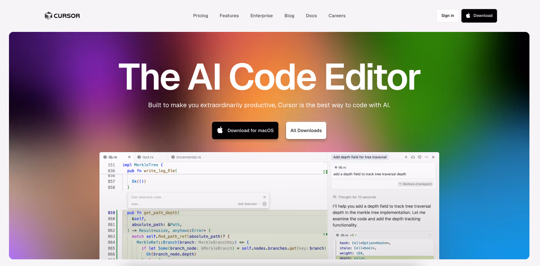The image size is (540, 266).
Task: Open the All Downloads button
Action: [306, 130]
